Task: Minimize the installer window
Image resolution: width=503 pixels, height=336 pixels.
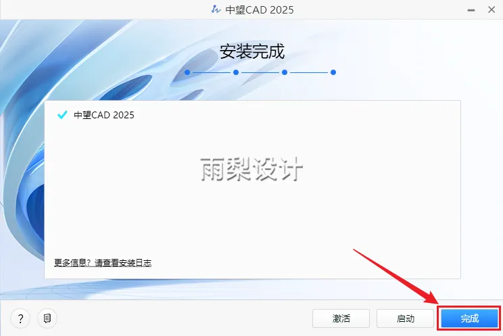Action: [x=471, y=10]
